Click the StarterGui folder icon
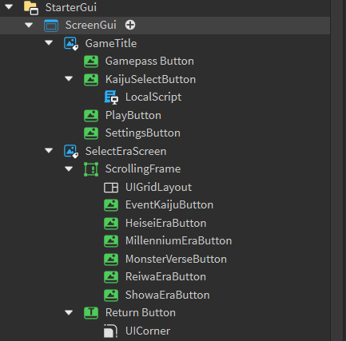The height and width of the screenshot is (341, 346). [x=31, y=7]
